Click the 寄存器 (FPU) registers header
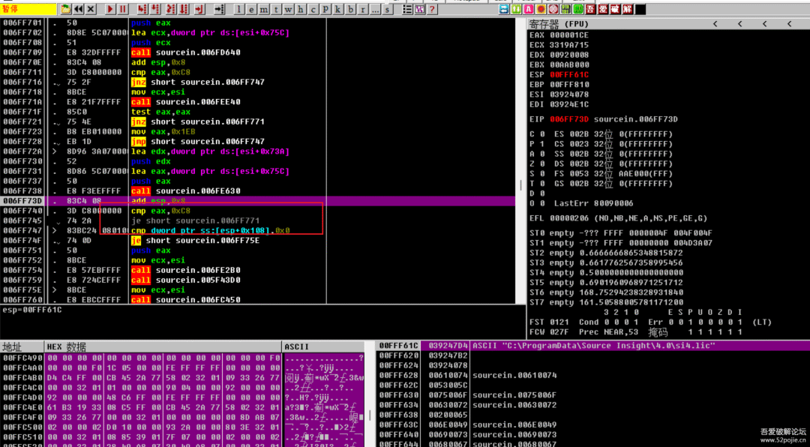 click(560, 24)
